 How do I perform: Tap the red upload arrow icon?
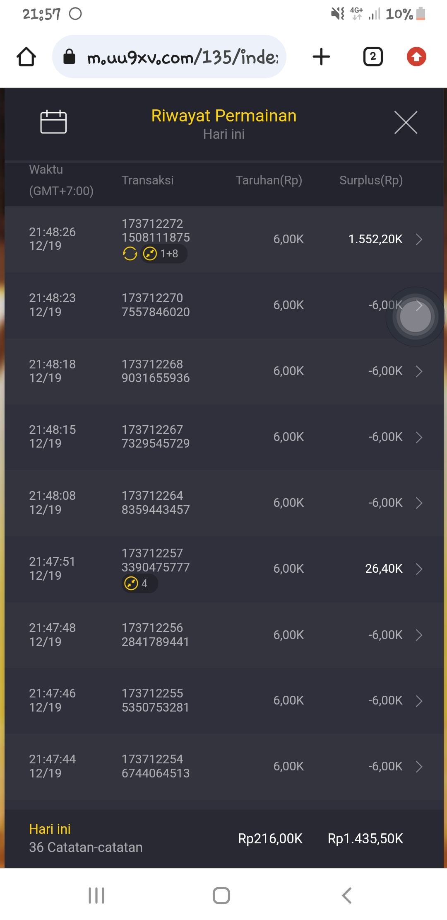tap(416, 57)
